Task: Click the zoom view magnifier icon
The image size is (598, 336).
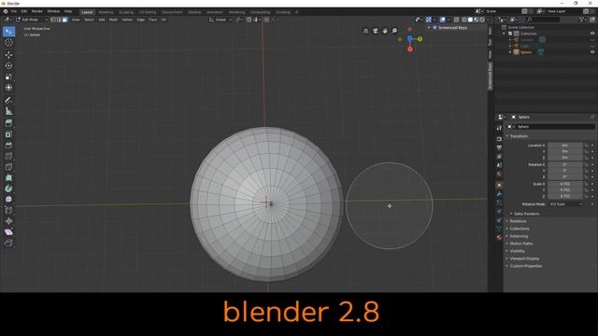Action: click(394, 31)
